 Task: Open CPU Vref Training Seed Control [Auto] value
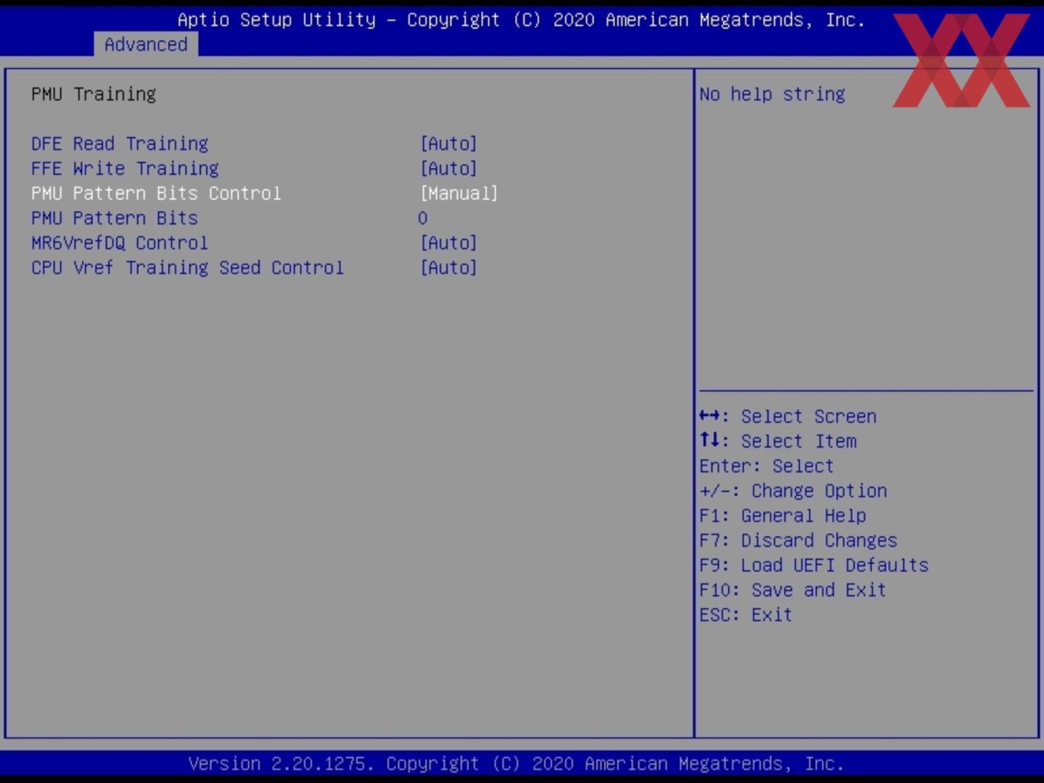click(449, 267)
